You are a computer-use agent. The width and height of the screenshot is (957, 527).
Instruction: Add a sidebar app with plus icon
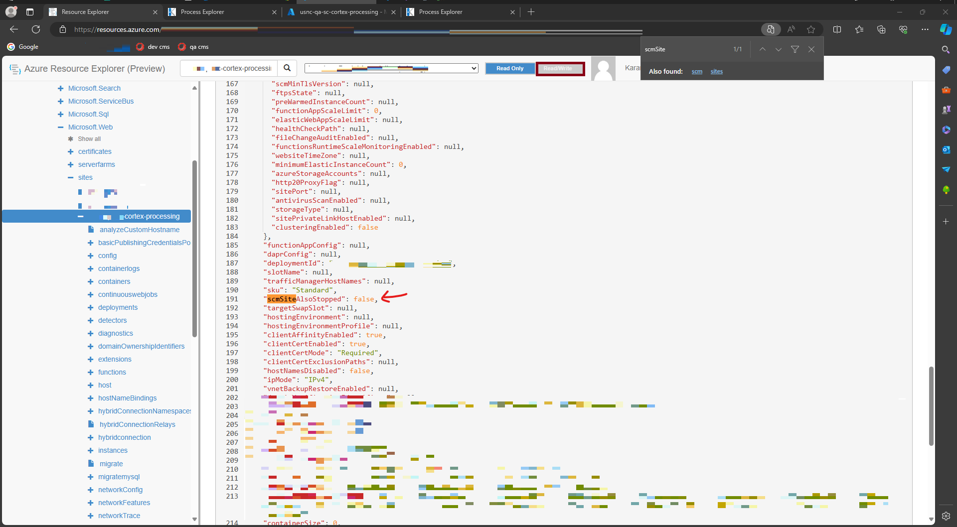coord(946,221)
